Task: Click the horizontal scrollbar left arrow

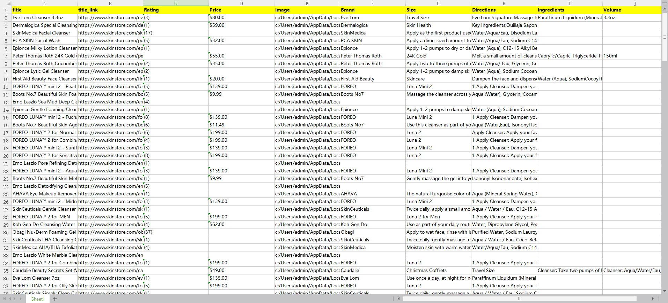Action: tap(399, 298)
